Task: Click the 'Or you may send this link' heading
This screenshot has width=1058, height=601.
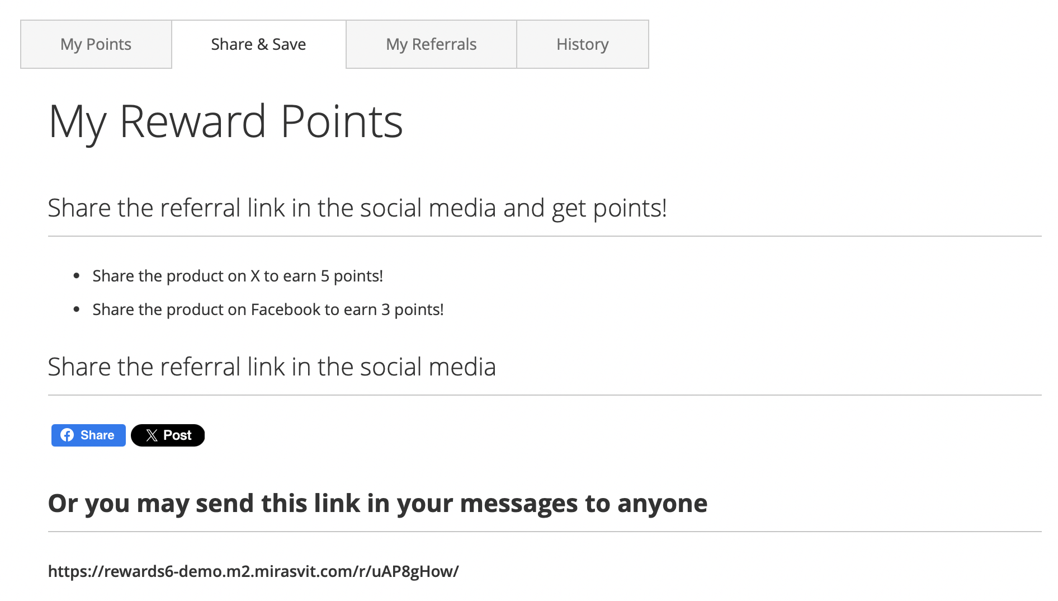Action: coord(377,503)
